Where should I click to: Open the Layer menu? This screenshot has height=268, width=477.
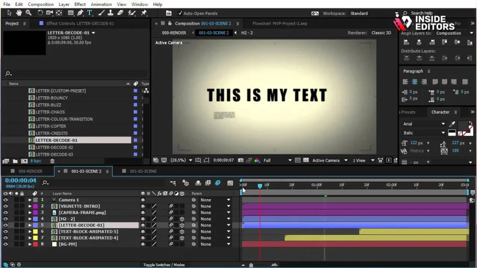click(x=64, y=4)
